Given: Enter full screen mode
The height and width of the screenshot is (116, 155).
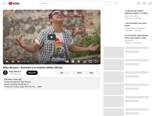Looking at the screenshot, I should (96, 62).
